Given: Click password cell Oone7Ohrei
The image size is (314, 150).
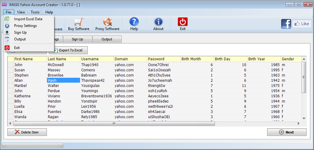Looking at the screenshot, I should [164, 65].
